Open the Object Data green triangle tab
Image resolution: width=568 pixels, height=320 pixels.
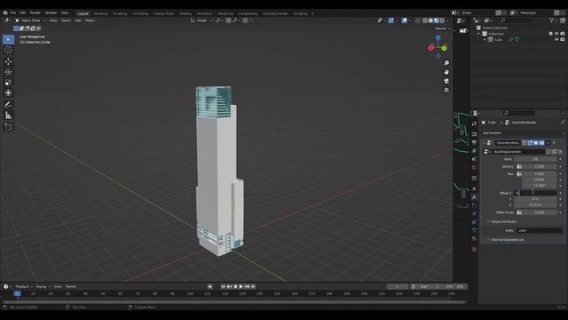474,230
